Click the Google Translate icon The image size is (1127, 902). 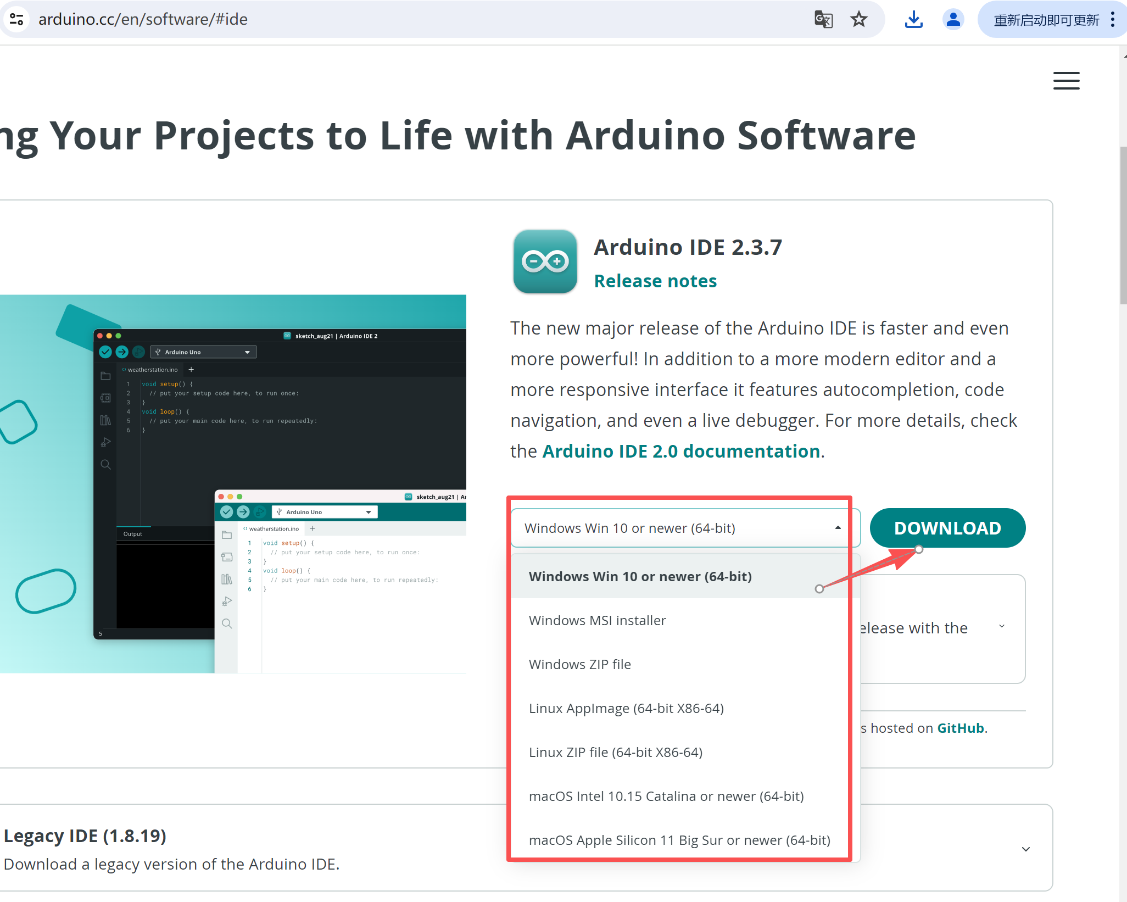click(x=823, y=19)
